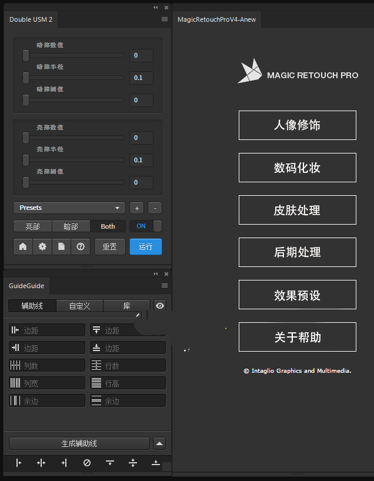Screen dimensions: 374x481
Task: Click the 生成辅助线 button
Action: [x=79, y=443]
